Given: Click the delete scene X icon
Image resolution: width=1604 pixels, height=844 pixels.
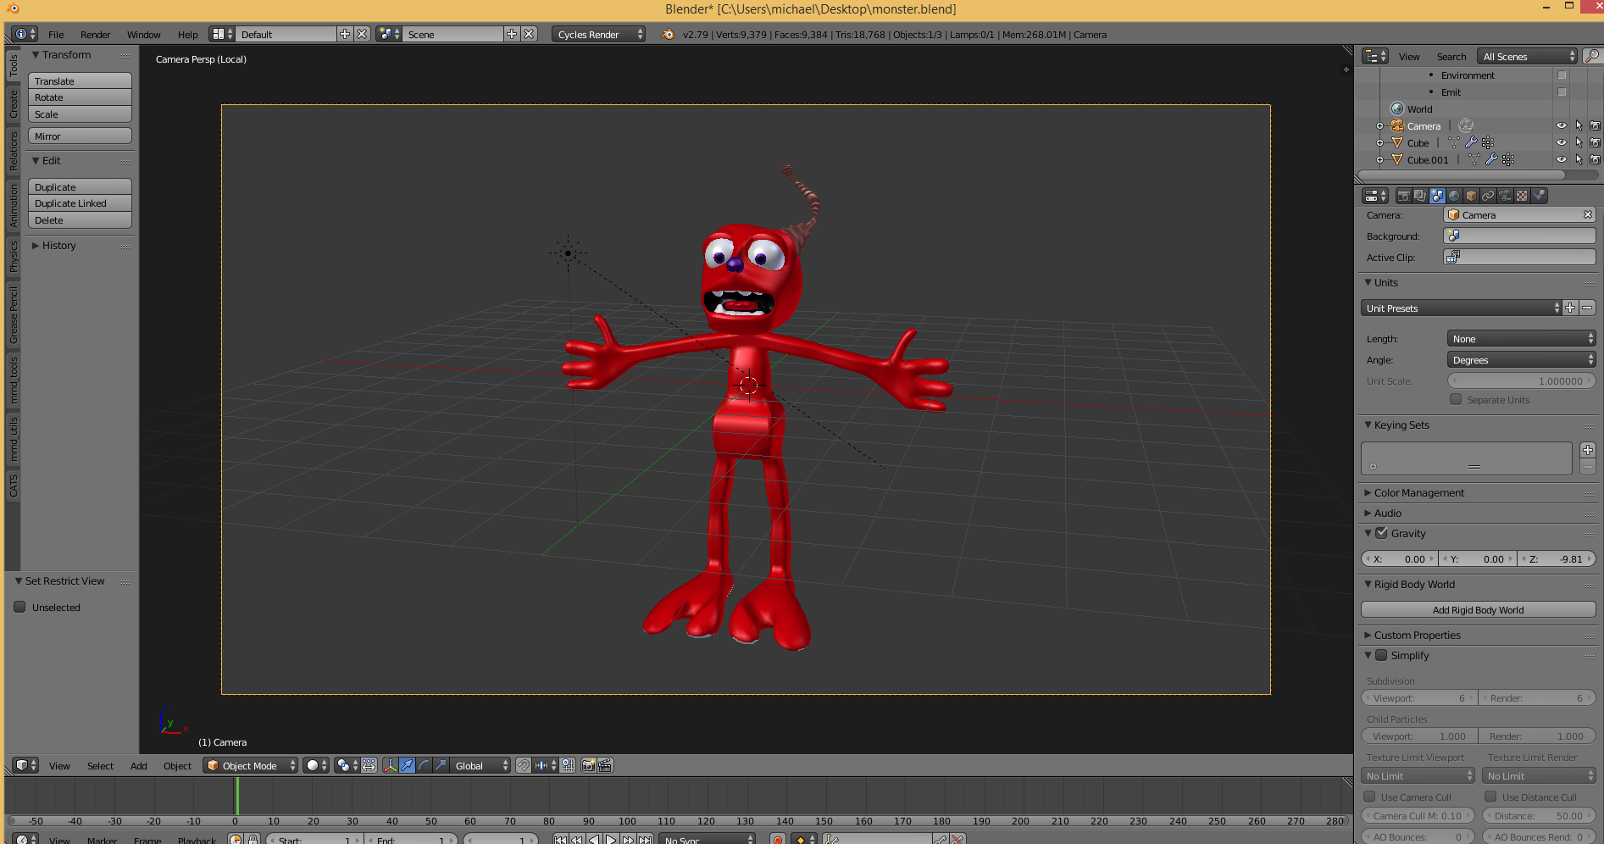Looking at the screenshot, I should [529, 34].
